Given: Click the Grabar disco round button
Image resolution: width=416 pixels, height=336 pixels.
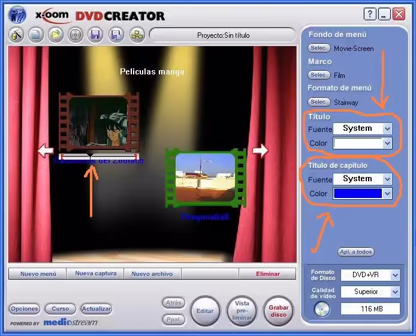Looking at the screenshot, I should point(278,311).
